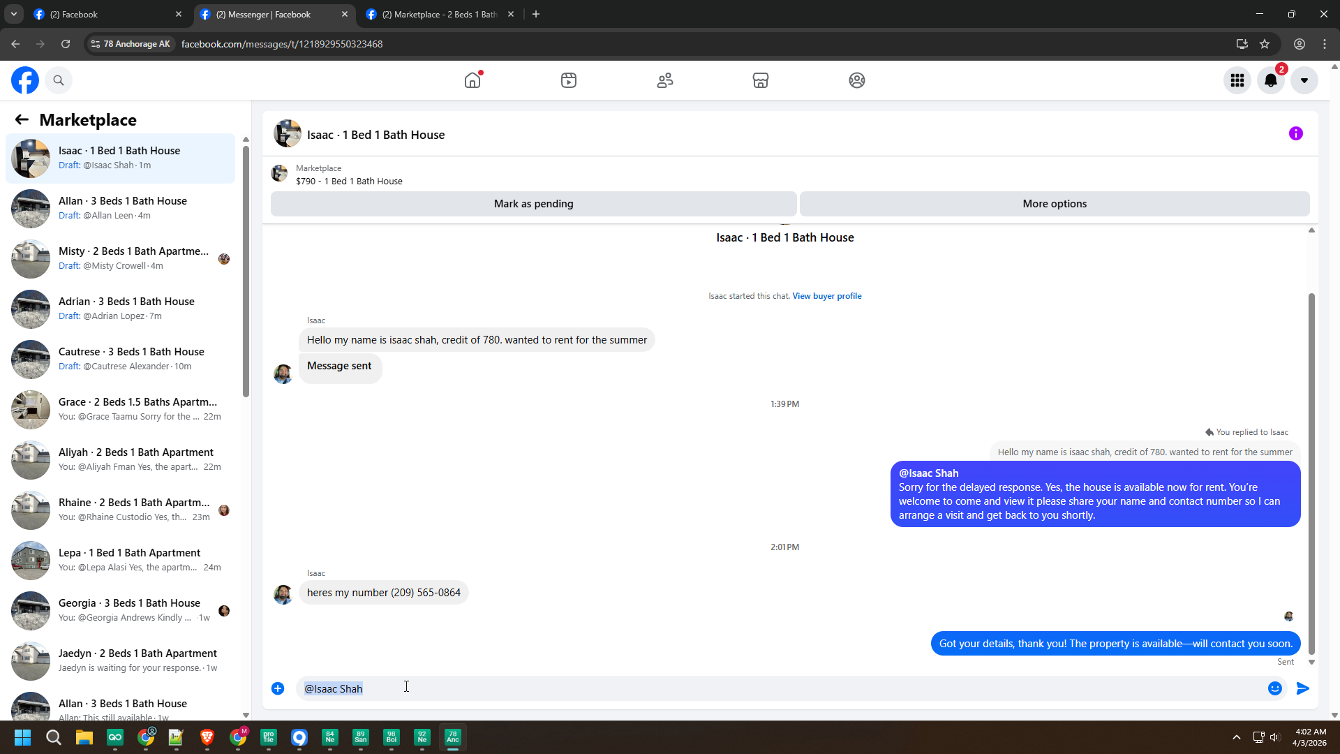Image resolution: width=1340 pixels, height=754 pixels.
Task: Go to the Home feed icon
Action: click(472, 80)
